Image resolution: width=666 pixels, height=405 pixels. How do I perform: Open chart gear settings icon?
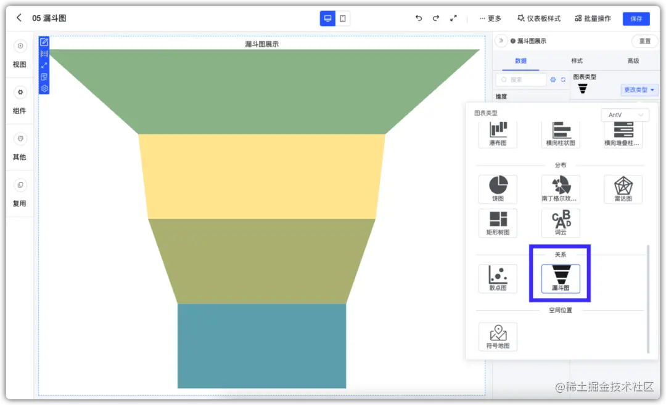(x=44, y=88)
